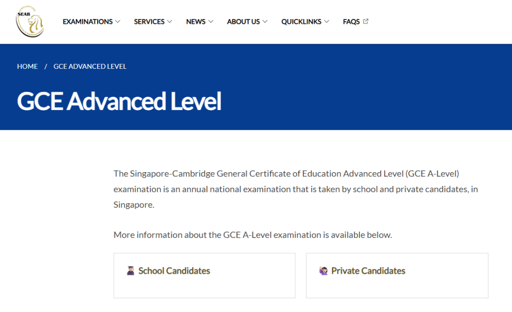Expand the About Us chevron arrow
This screenshot has width=512, height=312.
point(265,21)
